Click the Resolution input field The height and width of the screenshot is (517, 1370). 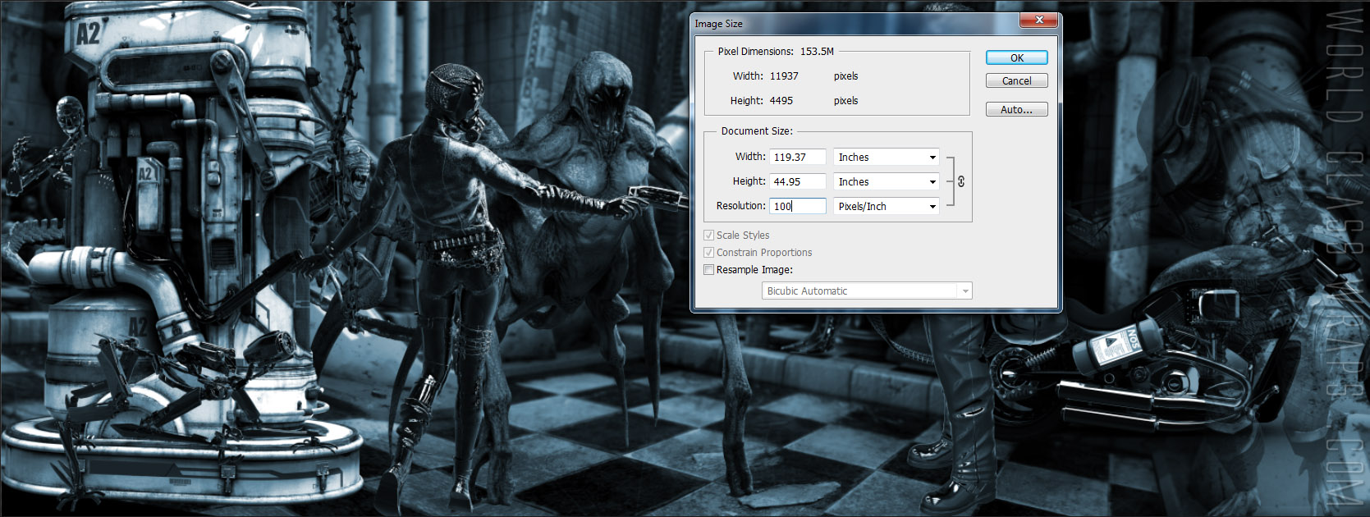coord(798,206)
